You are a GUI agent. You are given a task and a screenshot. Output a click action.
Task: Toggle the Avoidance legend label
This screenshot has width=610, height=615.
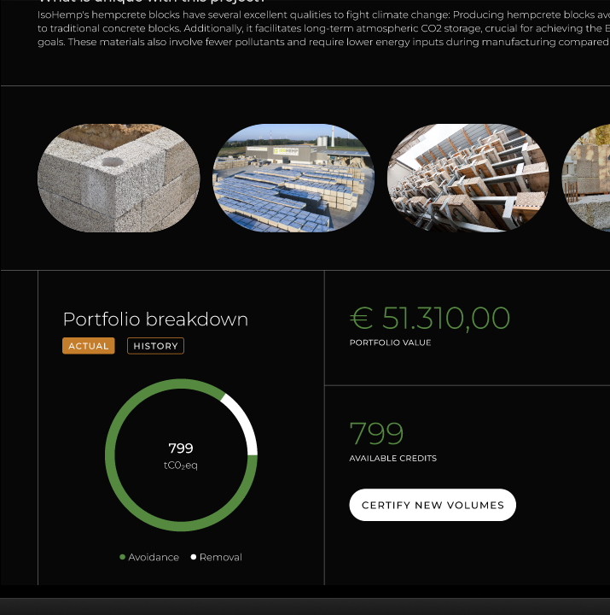(x=154, y=557)
